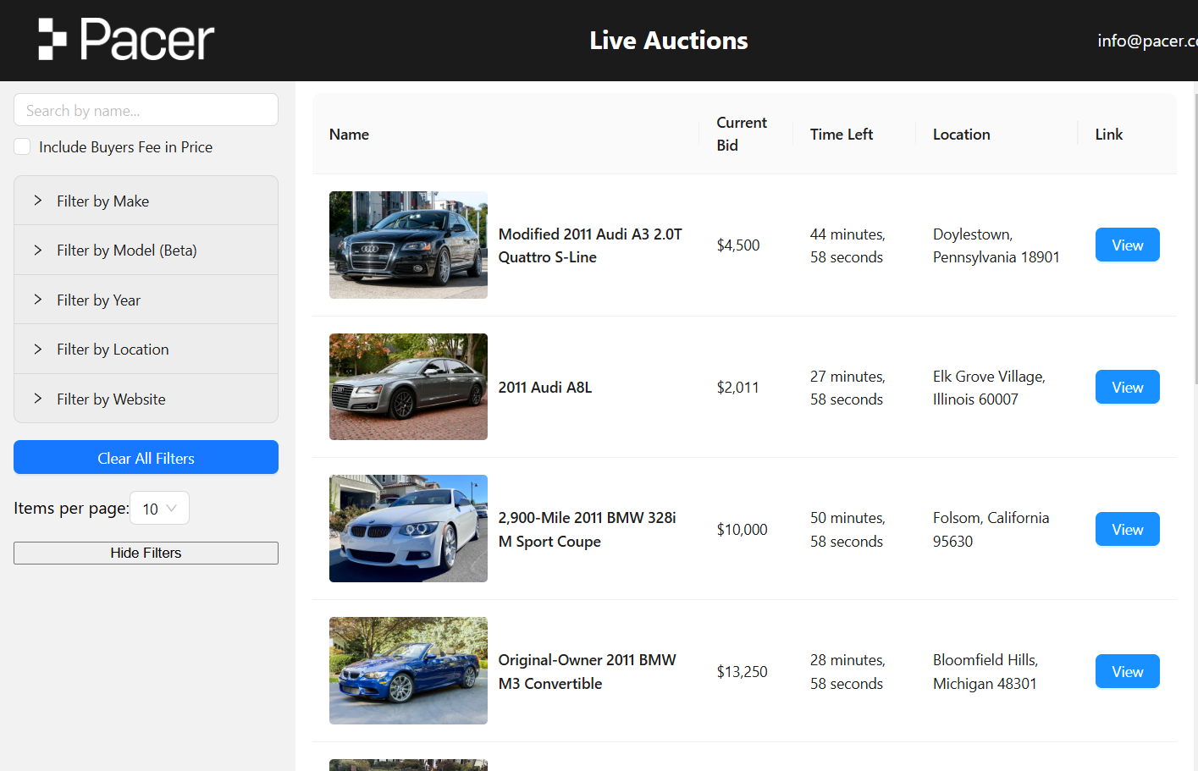Screen dimensions: 1198x771
Task: Click the Pacer logo icon
Action: 52,40
